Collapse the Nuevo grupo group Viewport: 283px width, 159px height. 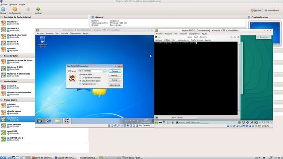[2, 100]
